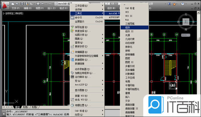Click the vertical scrollbar on right edge
This screenshot has width=201, height=117.
point(199,57)
